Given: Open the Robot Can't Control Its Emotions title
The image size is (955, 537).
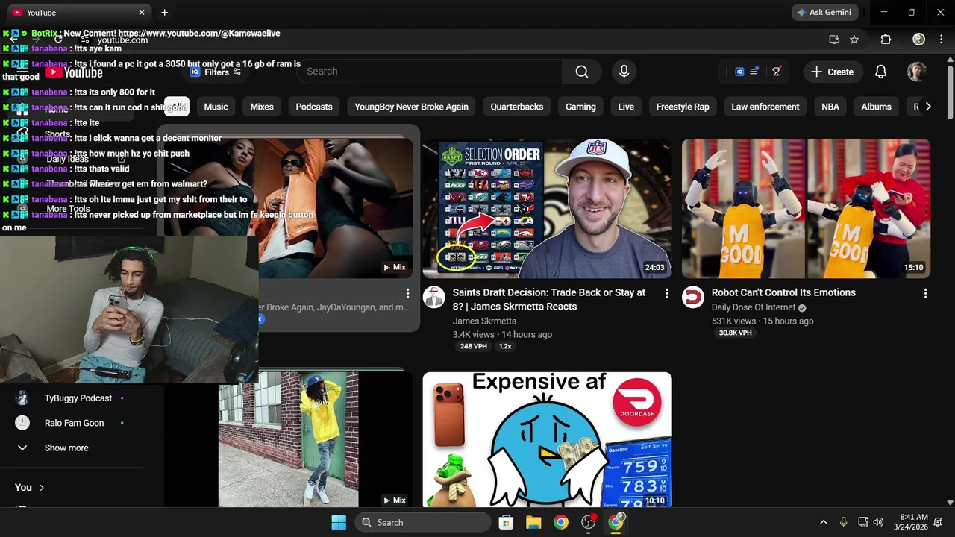Looking at the screenshot, I should pos(783,293).
